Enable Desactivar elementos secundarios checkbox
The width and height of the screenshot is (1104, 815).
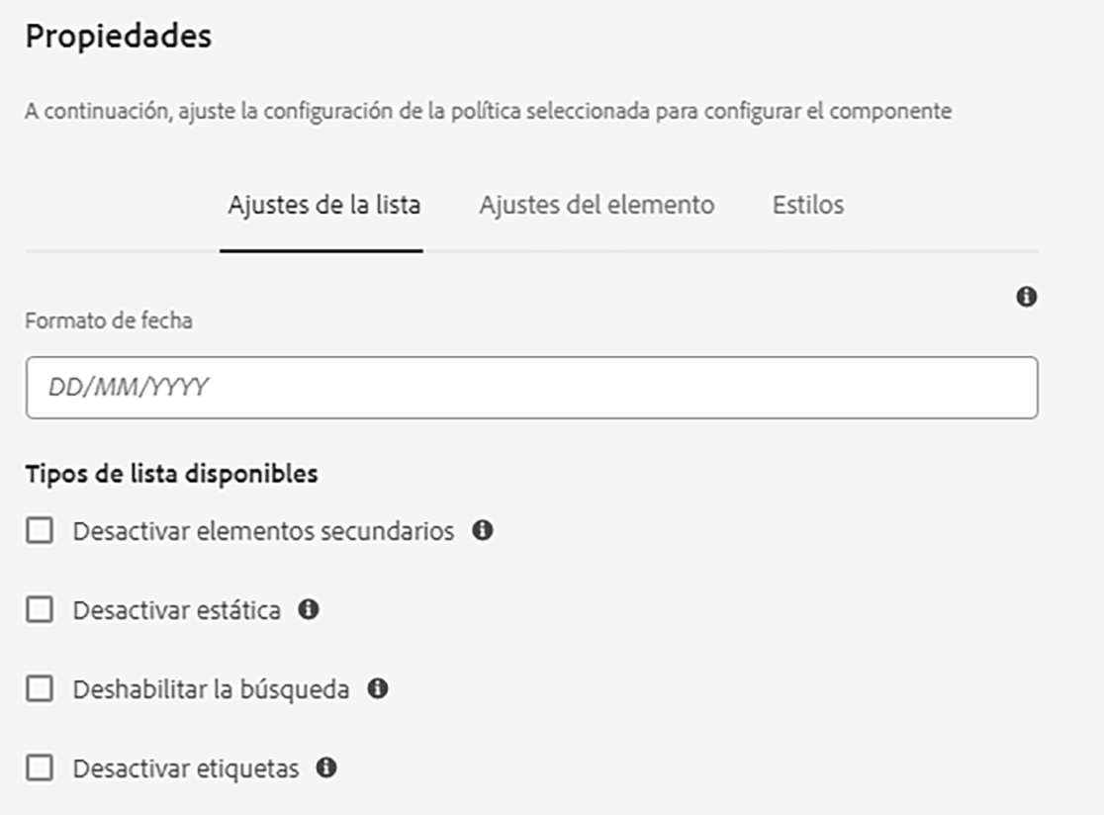coord(40,531)
